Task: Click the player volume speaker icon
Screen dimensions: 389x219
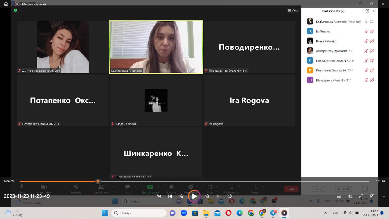Action: (350, 196)
